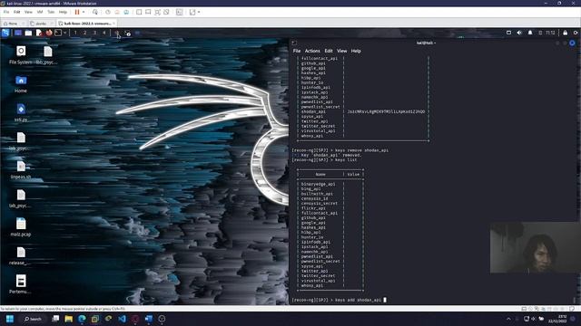Open terminal emulator from Kali panel
The image size is (581, 326).
[x=58, y=33]
